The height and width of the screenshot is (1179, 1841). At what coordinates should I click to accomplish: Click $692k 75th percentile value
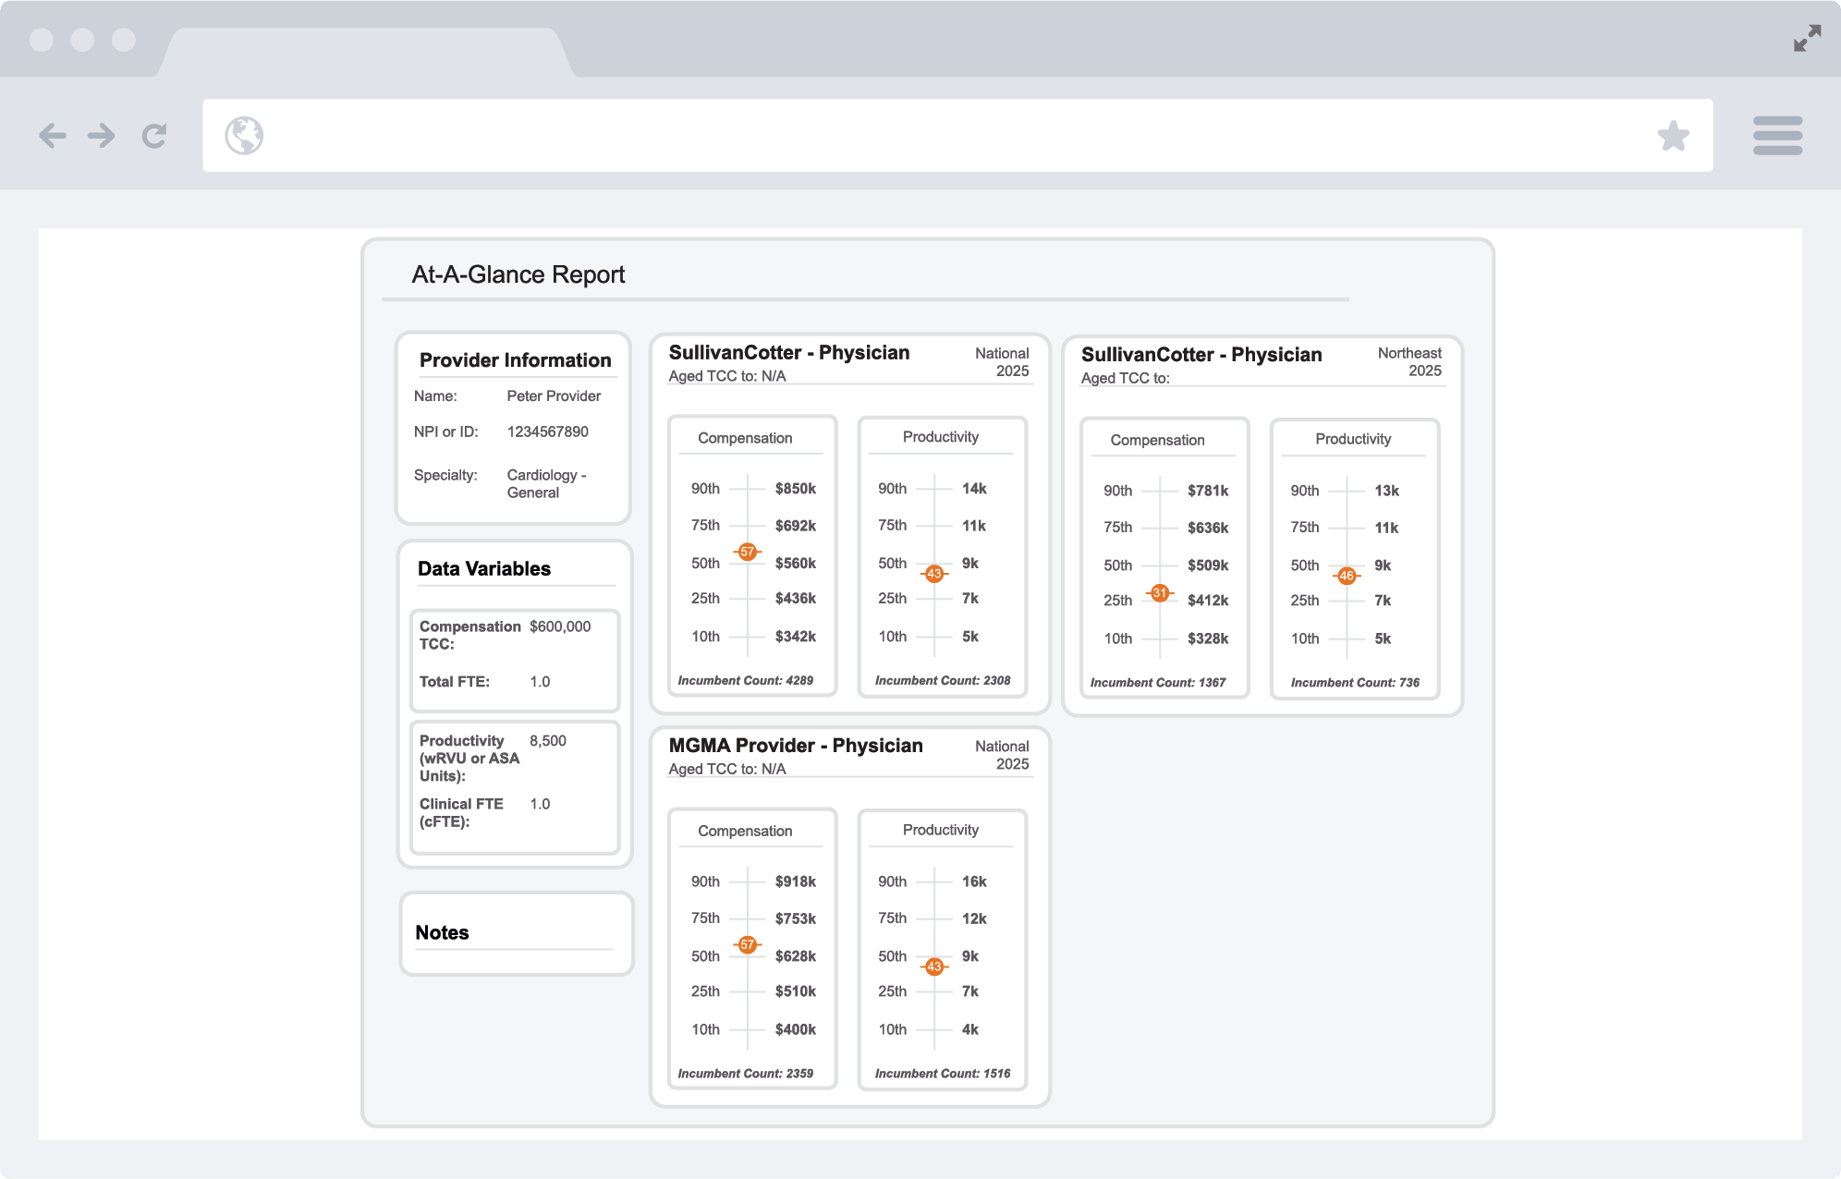(795, 526)
